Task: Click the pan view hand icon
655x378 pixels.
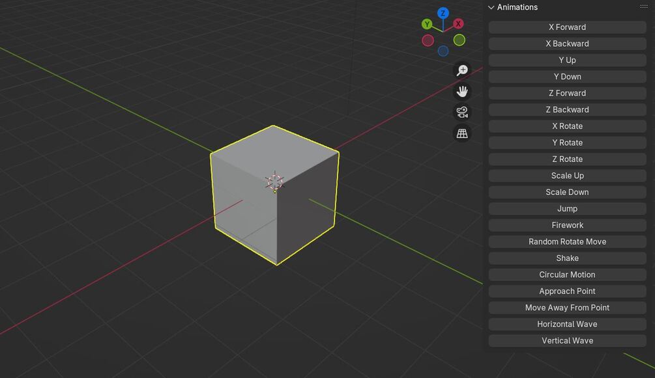Action: coord(462,91)
